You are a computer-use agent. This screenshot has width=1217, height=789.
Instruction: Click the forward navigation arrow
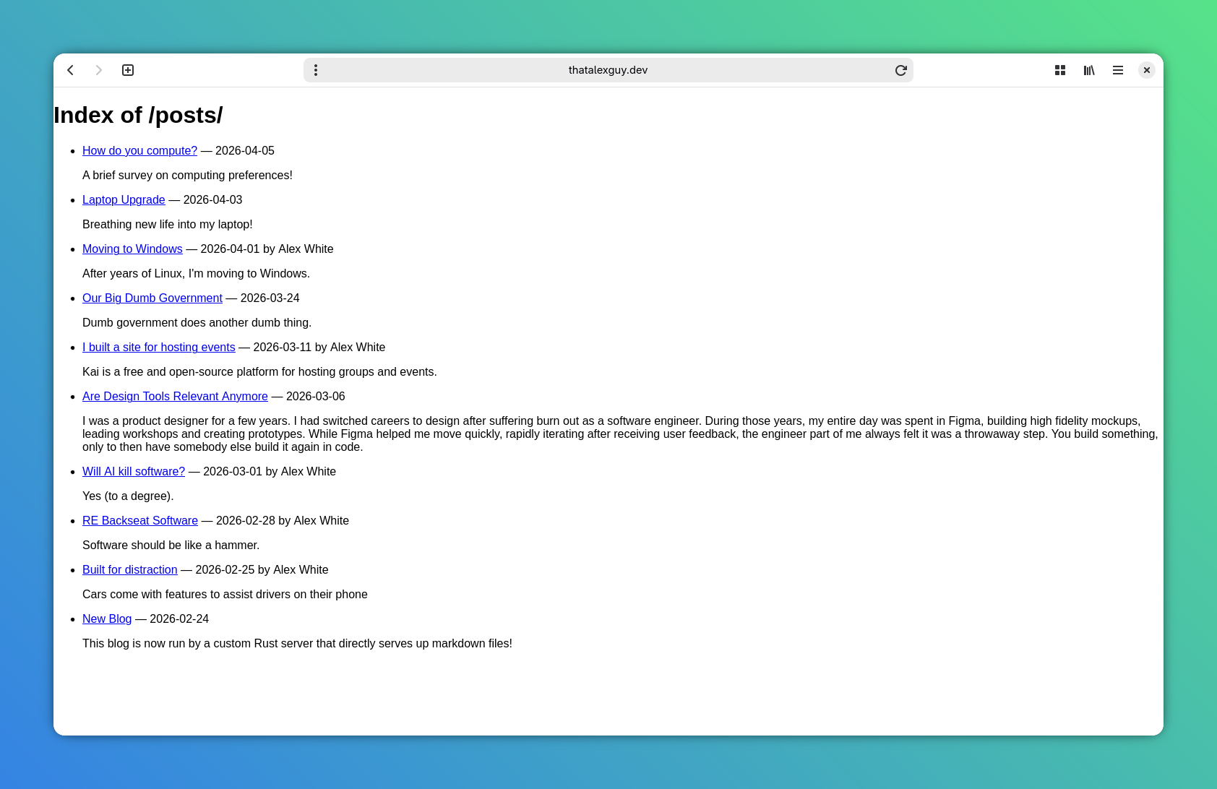point(99,70)
